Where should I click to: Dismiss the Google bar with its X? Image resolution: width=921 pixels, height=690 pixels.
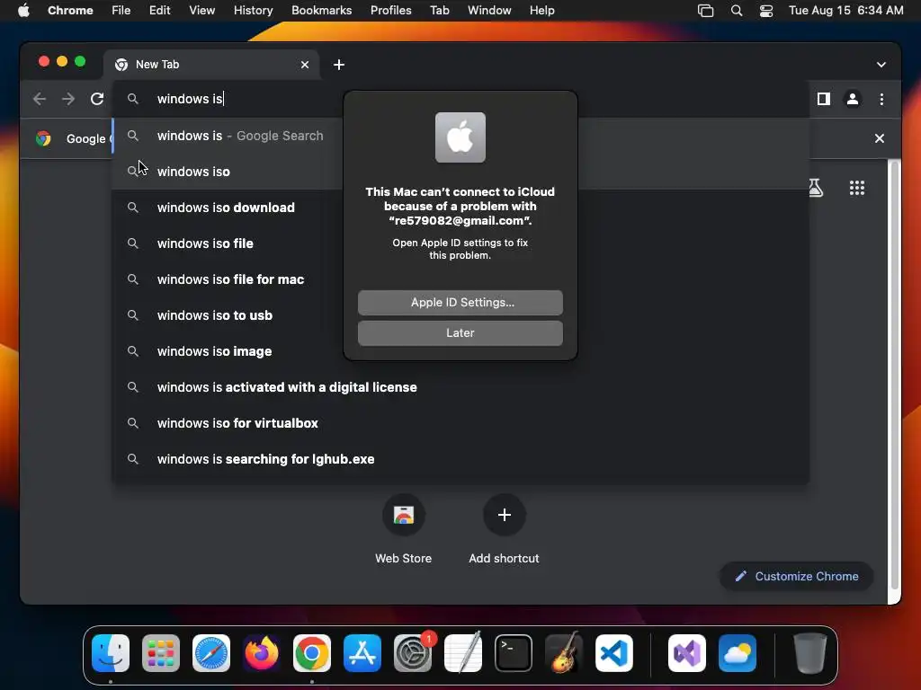pyautogui.click(x=880, y=138)
